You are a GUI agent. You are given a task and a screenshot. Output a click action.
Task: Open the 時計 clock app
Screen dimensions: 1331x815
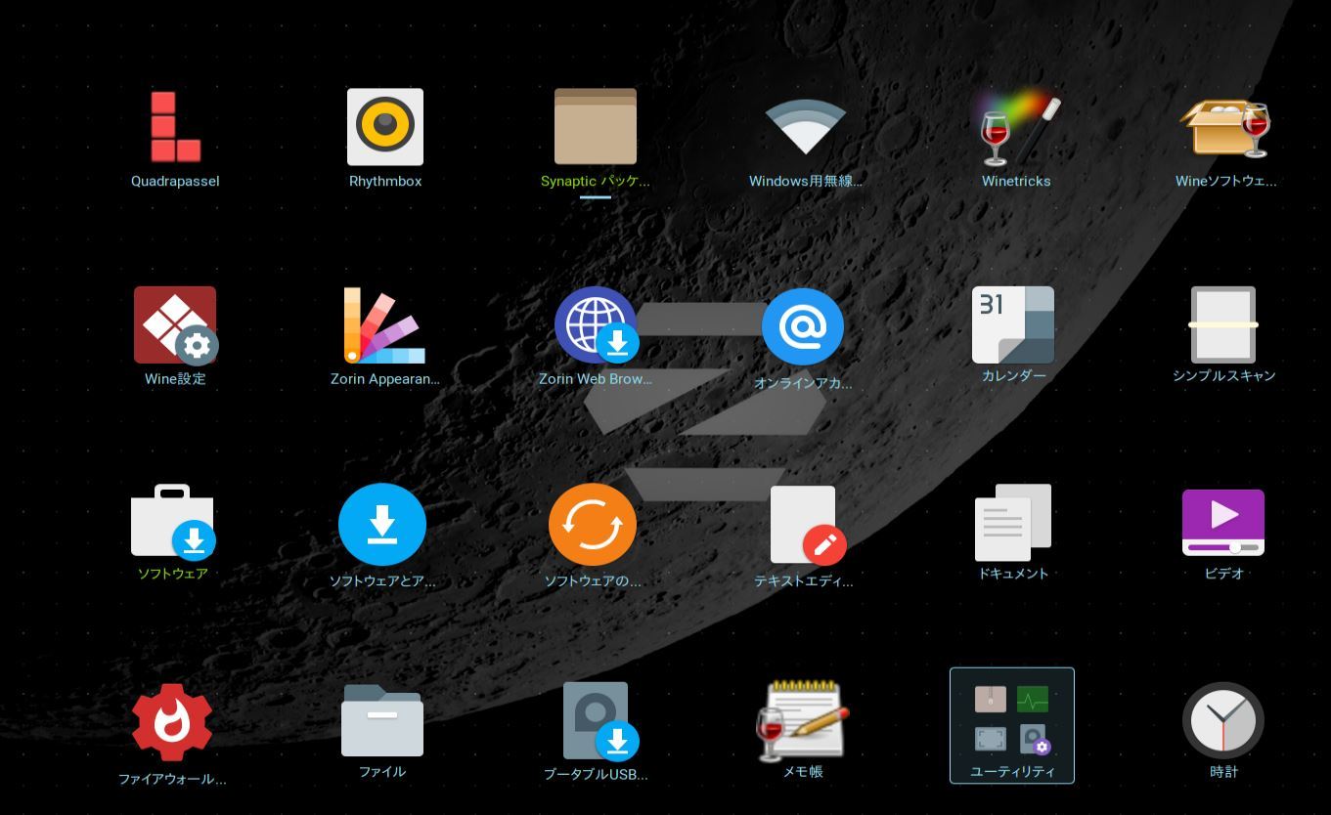click(1223, 720)
